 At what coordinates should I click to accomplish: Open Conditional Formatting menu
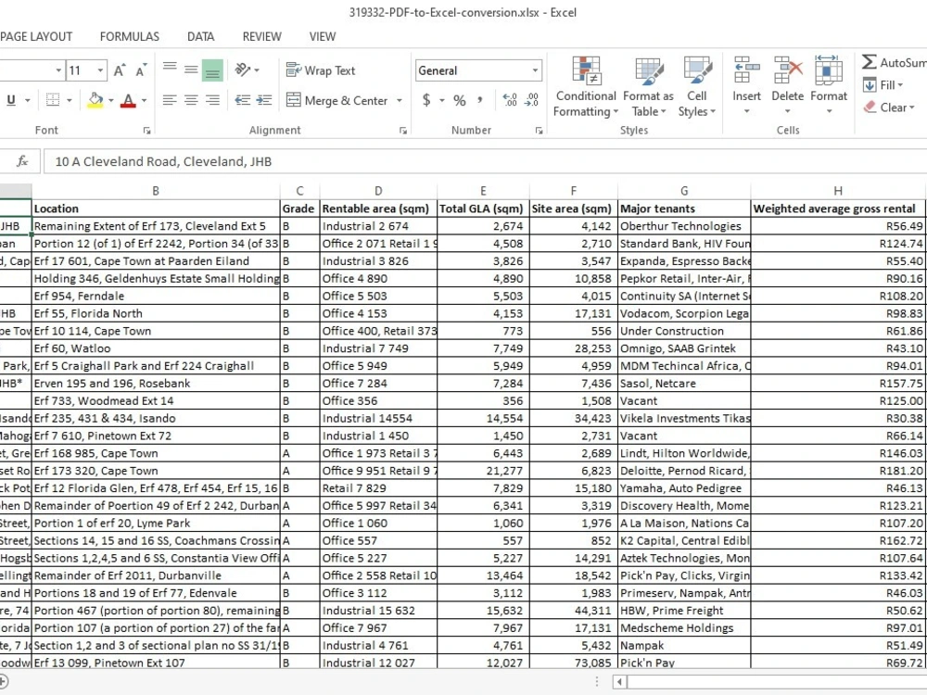pos(586,86)
